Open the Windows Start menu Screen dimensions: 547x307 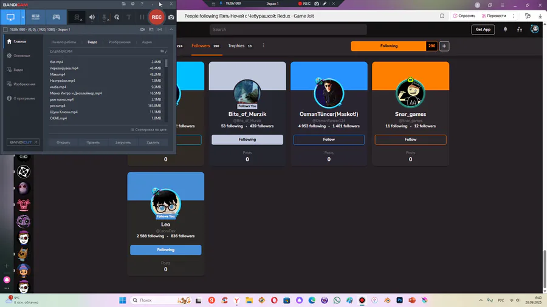point(122,300)
